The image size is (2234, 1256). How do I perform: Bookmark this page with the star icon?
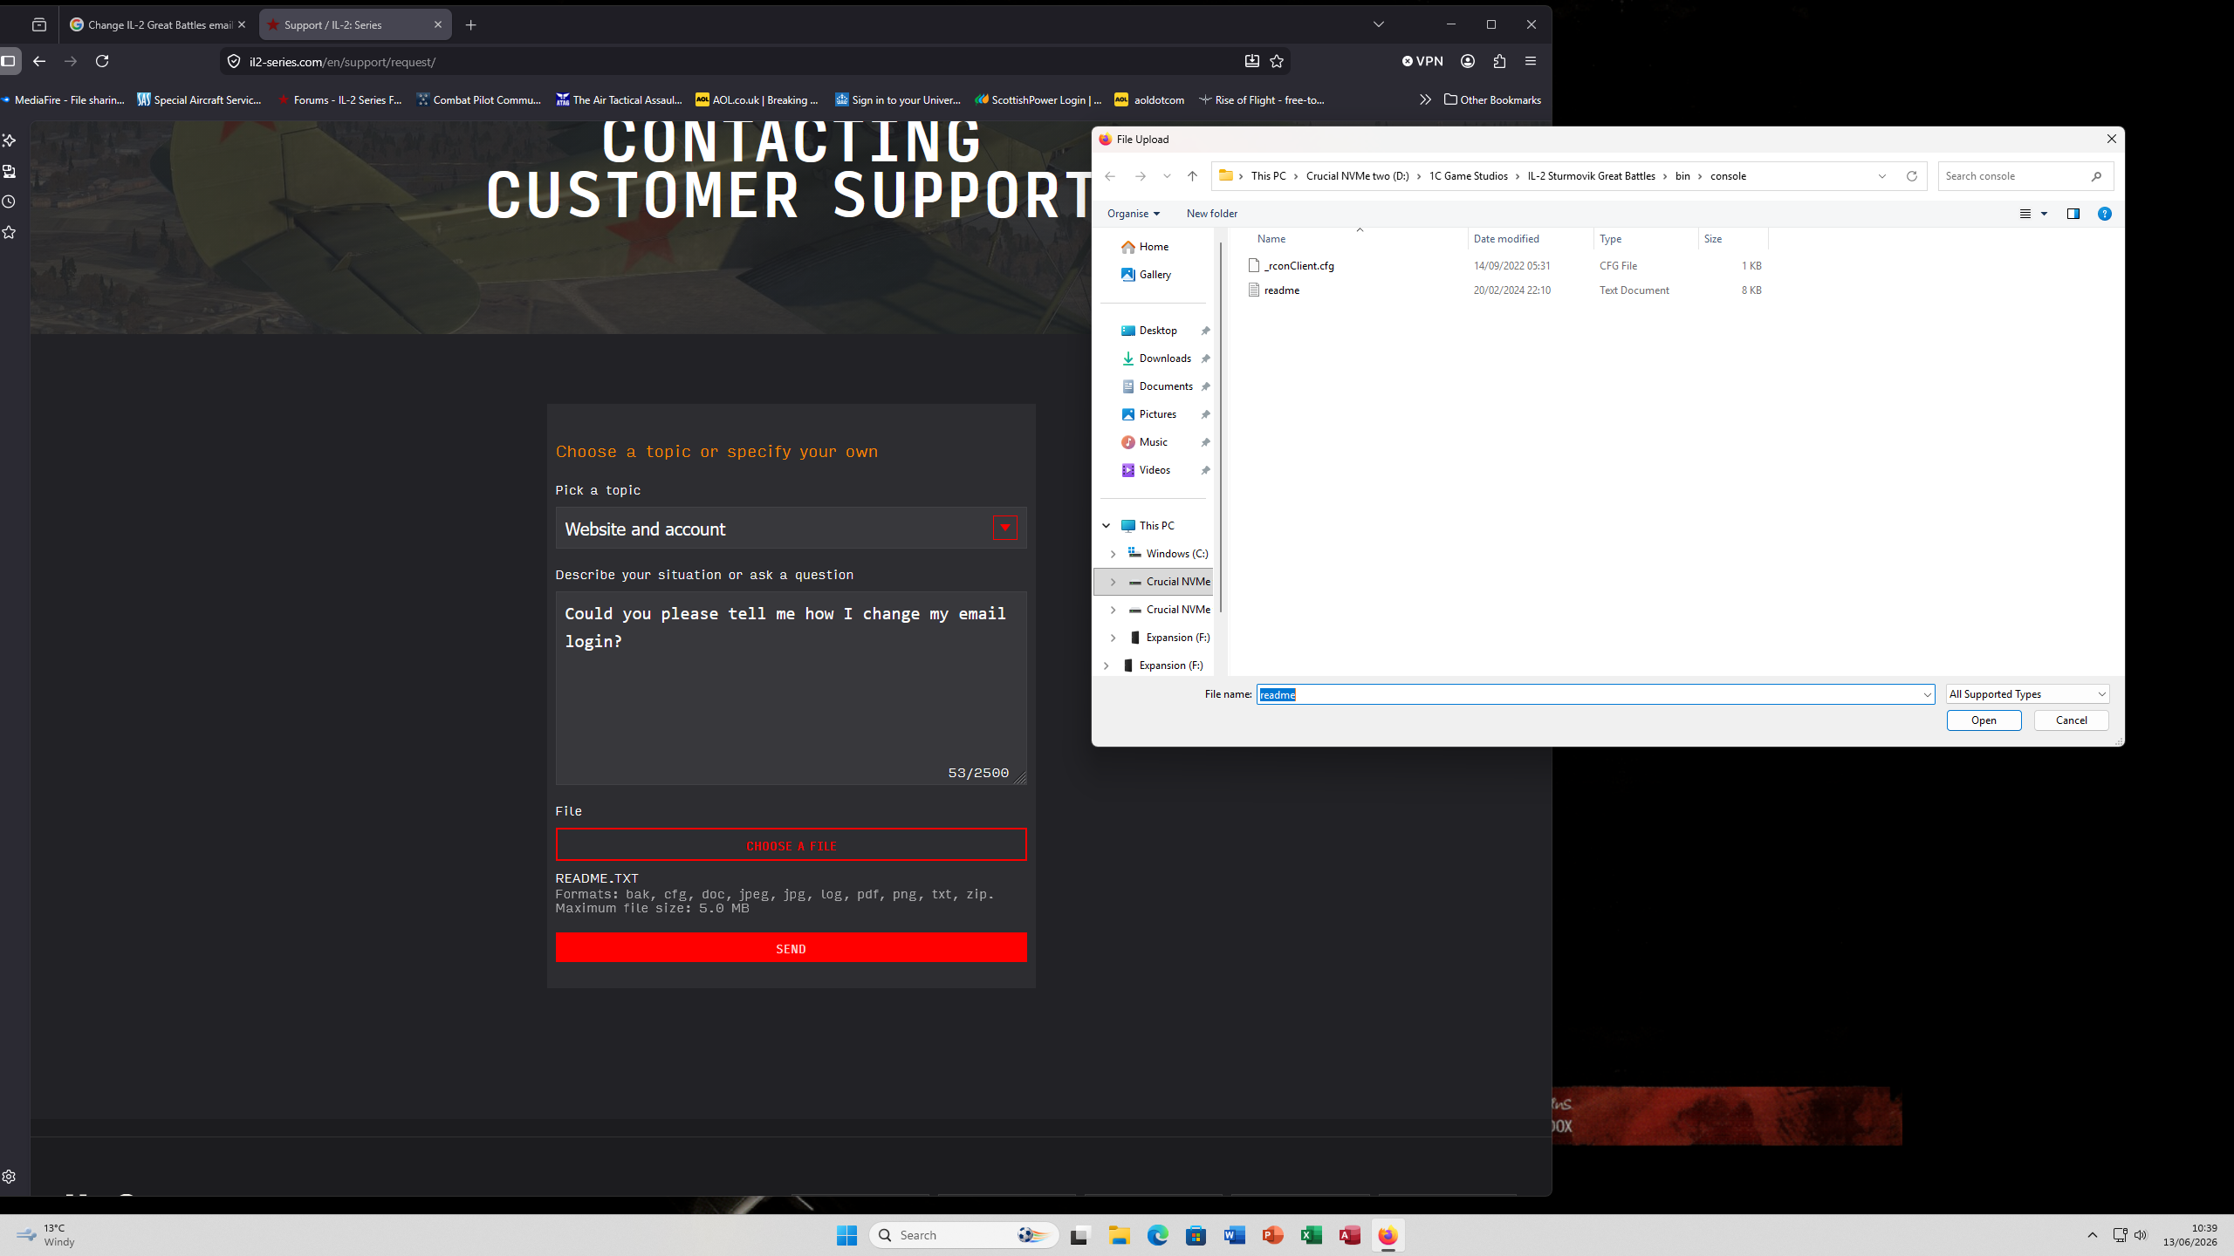(x=1277, y=61)
